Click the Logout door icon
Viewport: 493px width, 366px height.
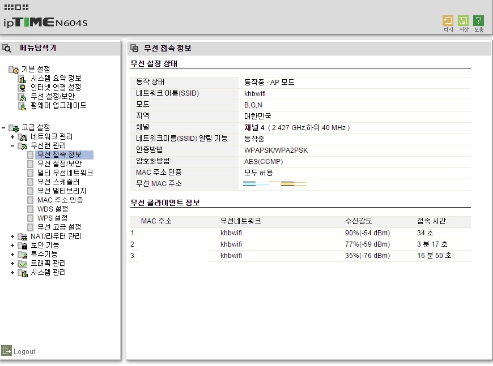click(6, 351)
